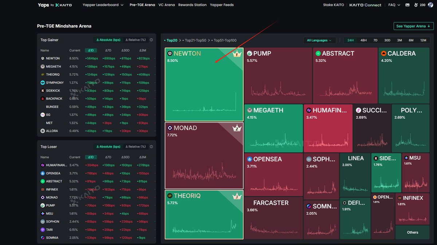Open the Others tile in the treemap
This screenshot has width=437, height=245.
click(413, 232)
